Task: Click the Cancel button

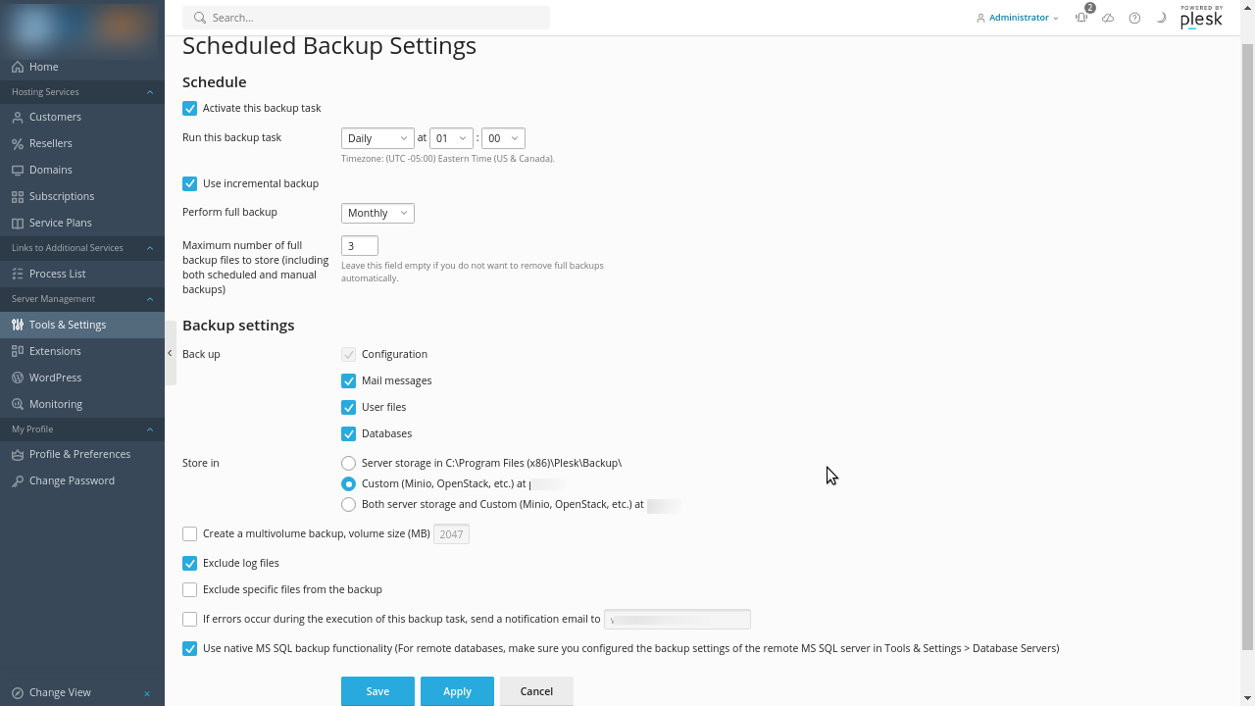Action: pos(536,691)
